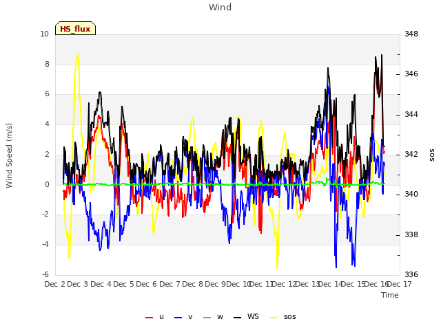This screenshot has width=441, height=330.
Task: Click the sos right axis title
Action: [432, 155]
